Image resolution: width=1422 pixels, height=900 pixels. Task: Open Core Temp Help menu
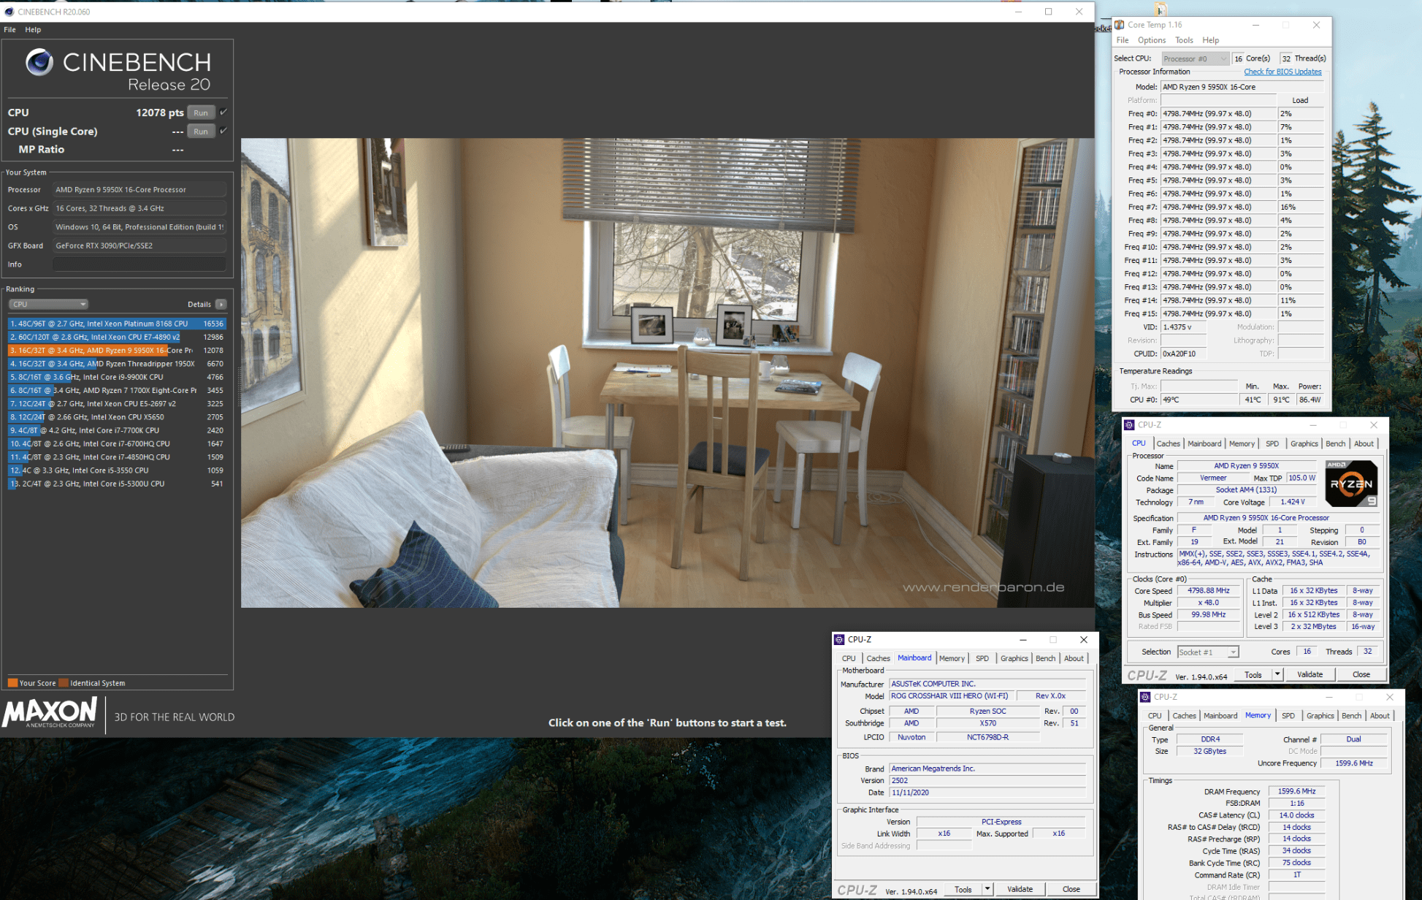[x=1211, y=40]
